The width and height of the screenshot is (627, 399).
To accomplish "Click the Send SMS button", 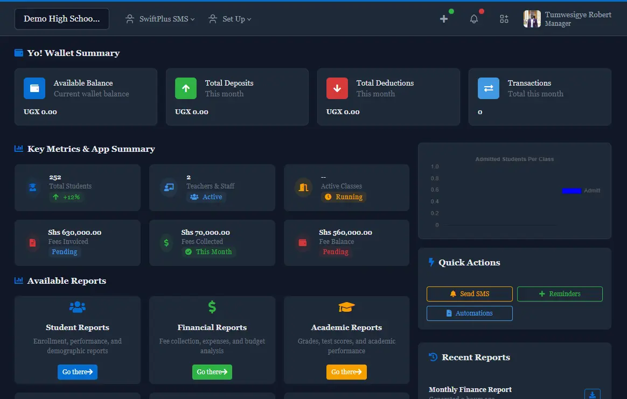I will click(x=470, y=294).
